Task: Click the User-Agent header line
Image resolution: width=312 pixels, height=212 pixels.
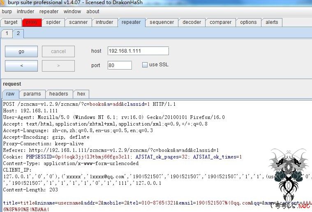Action: click(114, 117)
